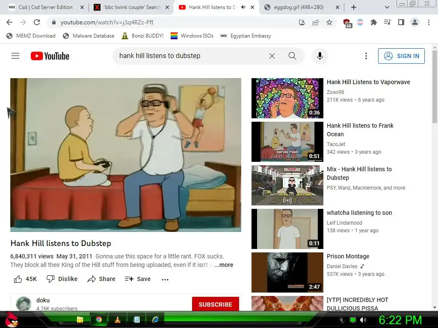Reload the YouTube page

(37, 22)
